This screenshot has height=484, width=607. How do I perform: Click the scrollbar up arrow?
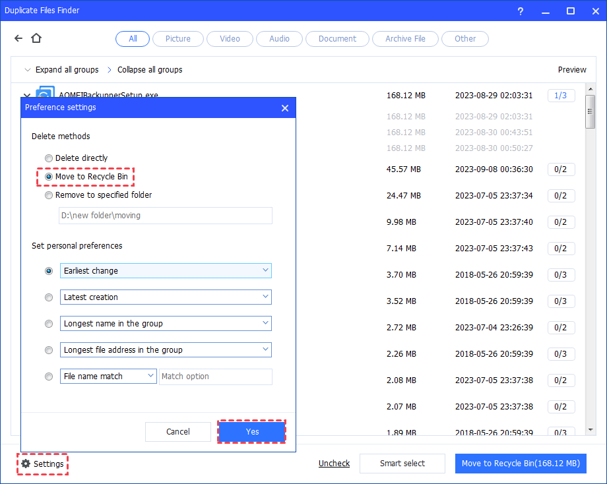pos(591,89)
